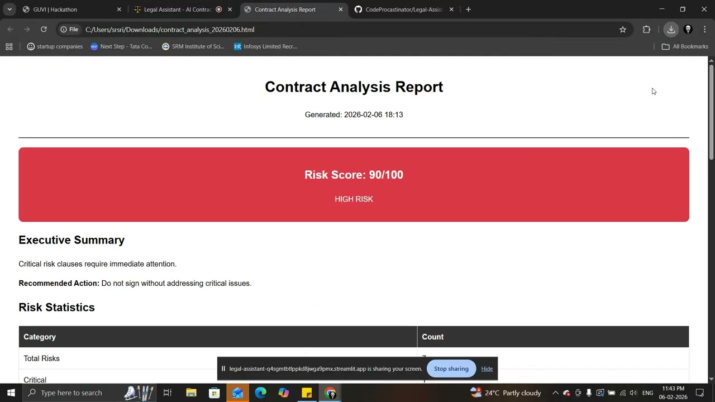The width and height of the screenshot is (715, 402).
Task: Click the Count column header
Action: (x=553, y=337)
